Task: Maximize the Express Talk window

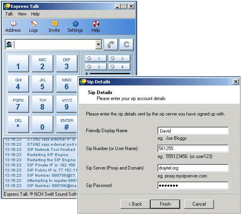Action: coord(124,6)
